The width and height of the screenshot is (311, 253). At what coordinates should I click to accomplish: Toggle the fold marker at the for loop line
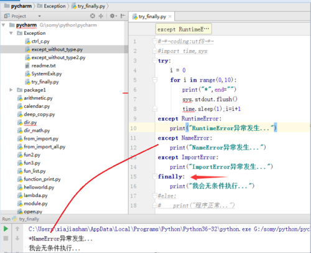coord(155,80)
